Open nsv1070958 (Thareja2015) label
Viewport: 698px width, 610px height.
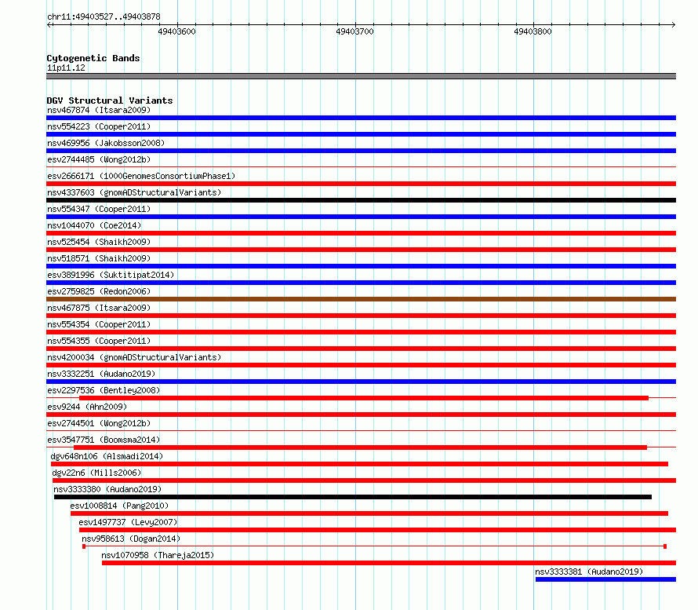coord(158,555)
